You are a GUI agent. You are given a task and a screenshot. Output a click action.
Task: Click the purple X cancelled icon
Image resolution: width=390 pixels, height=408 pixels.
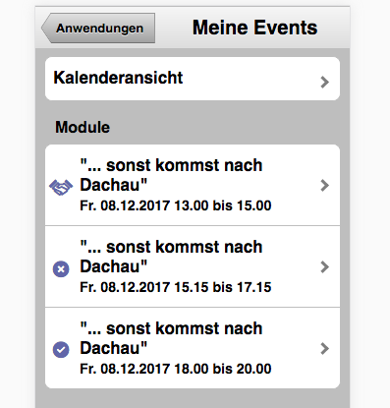point(61,269)
